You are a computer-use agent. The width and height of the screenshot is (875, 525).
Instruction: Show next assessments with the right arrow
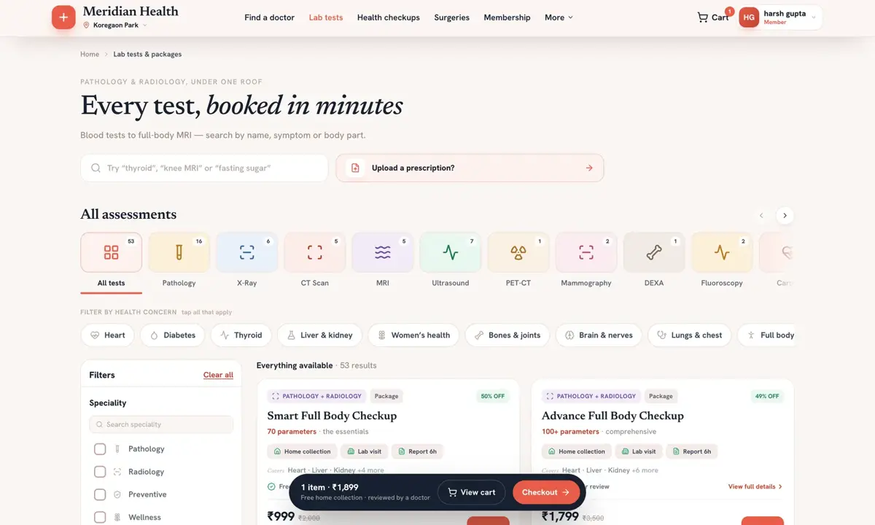point(785,215)
